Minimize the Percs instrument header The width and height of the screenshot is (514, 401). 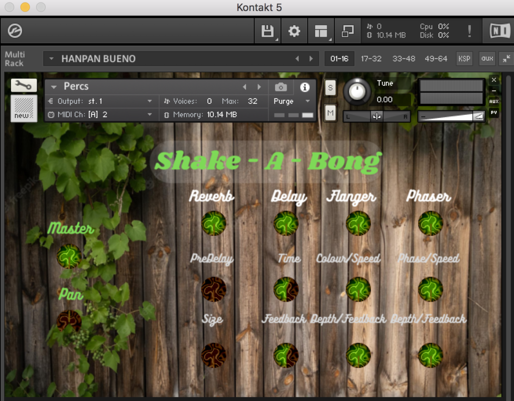point(494,90)
